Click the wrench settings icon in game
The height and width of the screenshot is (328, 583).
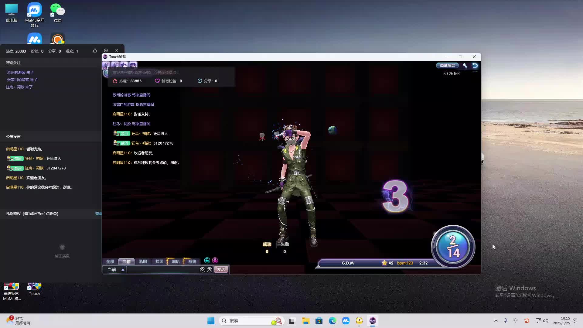coord(465,65)
